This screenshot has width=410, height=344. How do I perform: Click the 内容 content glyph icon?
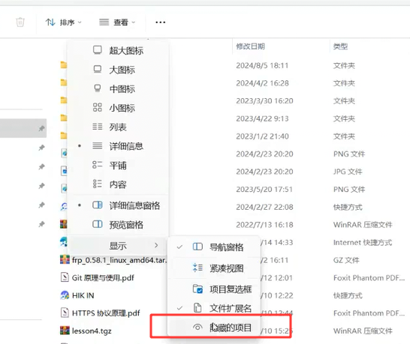(x=98, y=184)
